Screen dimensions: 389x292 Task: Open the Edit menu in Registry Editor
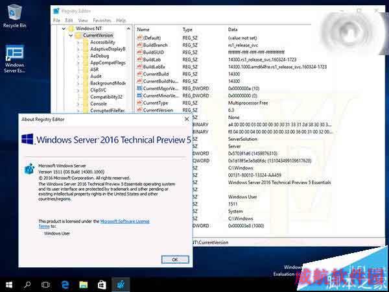click(69, 20)
